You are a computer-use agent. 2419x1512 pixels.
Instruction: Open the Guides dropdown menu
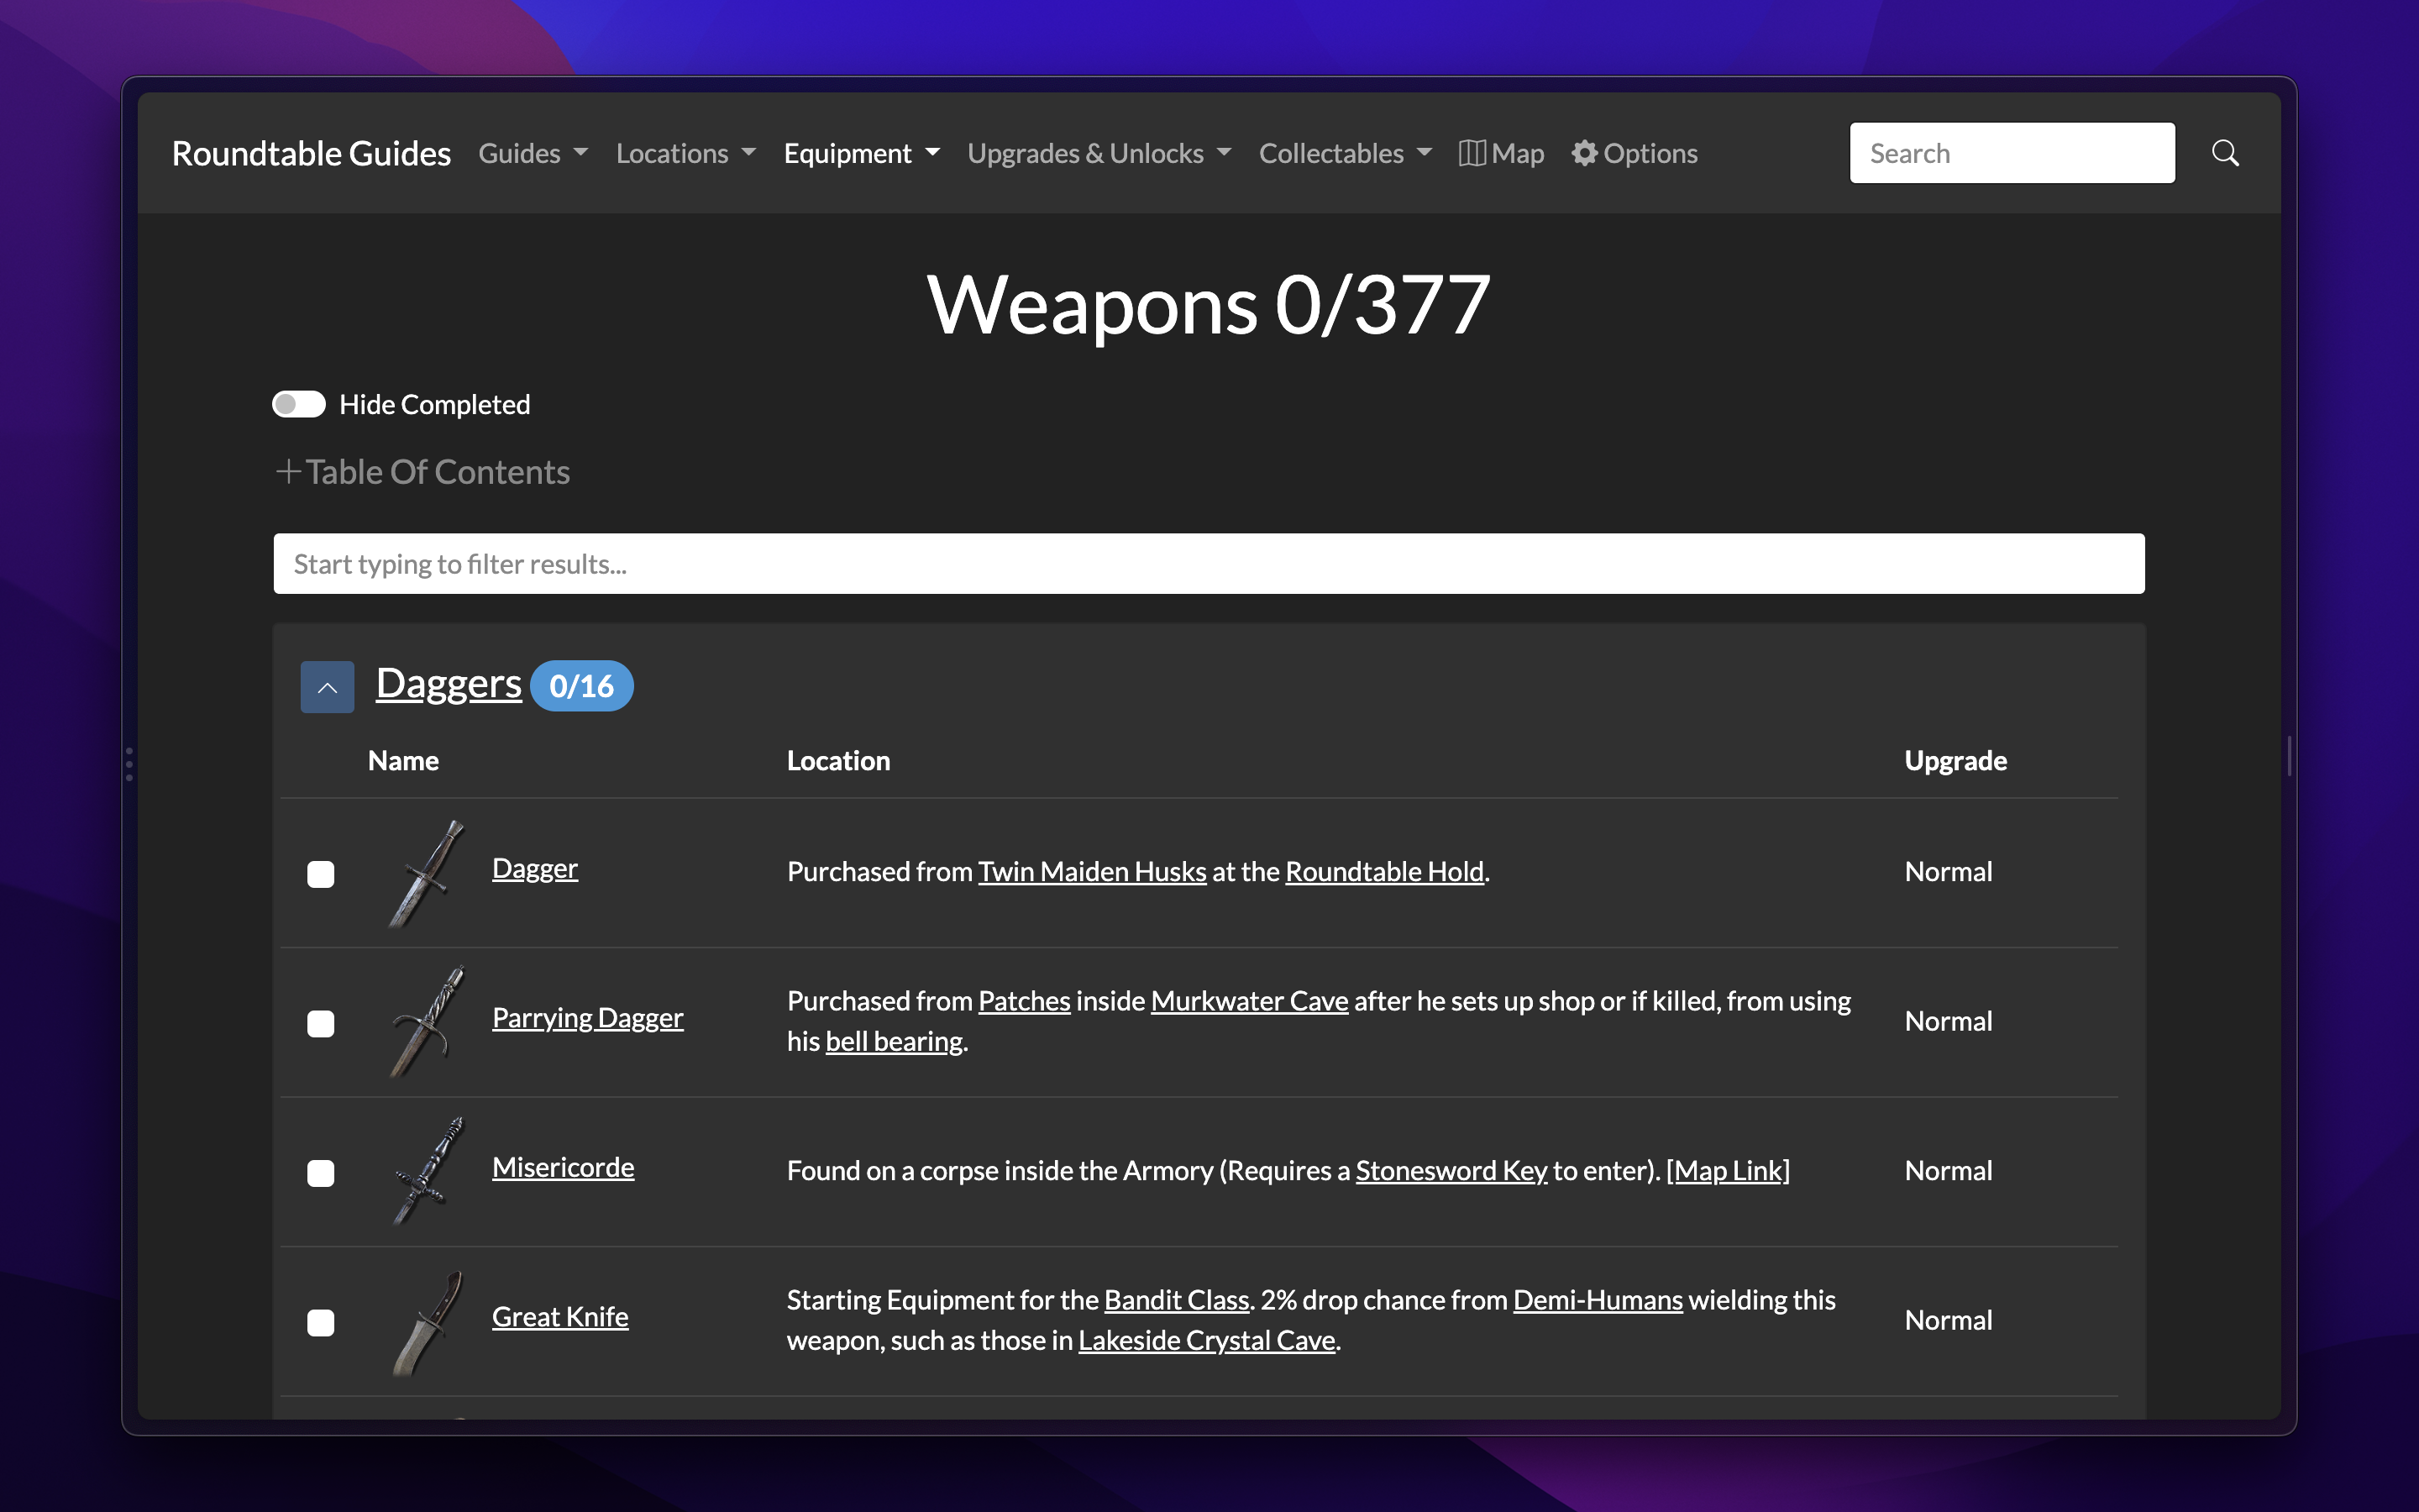point(533,153)
